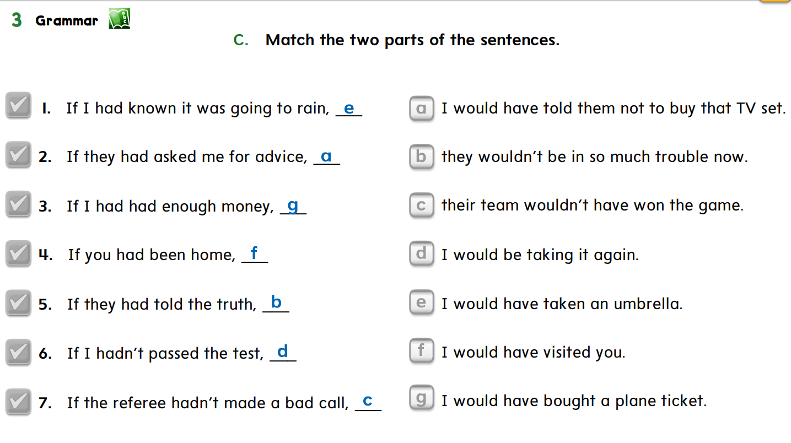Screen dimensions: 791x443
Task: Select the letter 'f' answer tile
Action: (422, 352)
